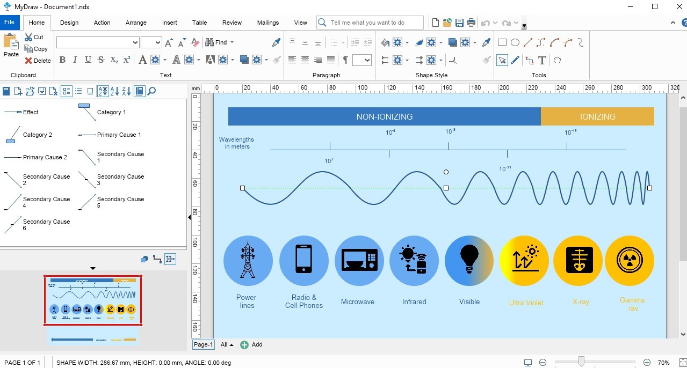Click the Print icon in quick access
687x368 pixels.
point(471,23)
